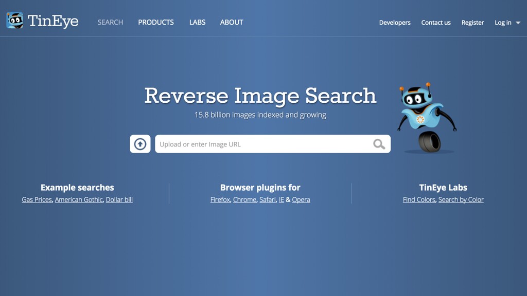Open the PRODUCTS menu
This screenshot has height=296, width=527.
[156, 22]
